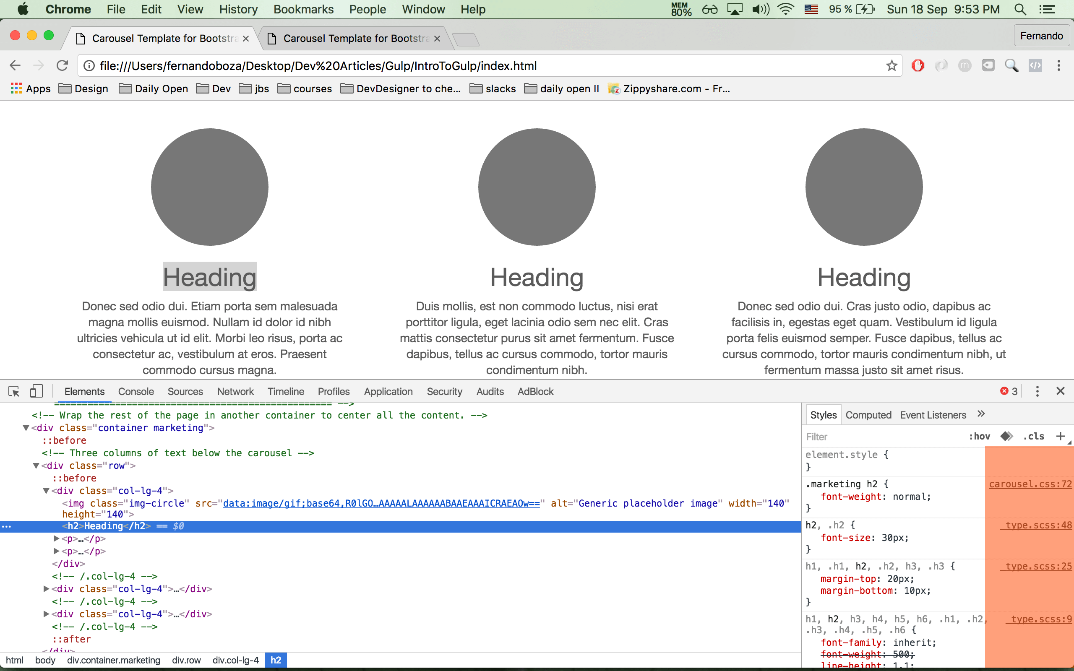This screenshot has width=1074, height=671.
Task: Click the inspect element picker icon
Action: pyautogui.click(x=14, y=391)
